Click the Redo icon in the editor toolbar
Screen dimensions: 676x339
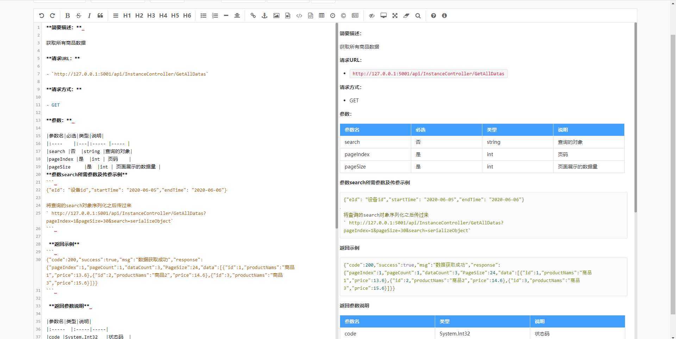click(52, 15)
